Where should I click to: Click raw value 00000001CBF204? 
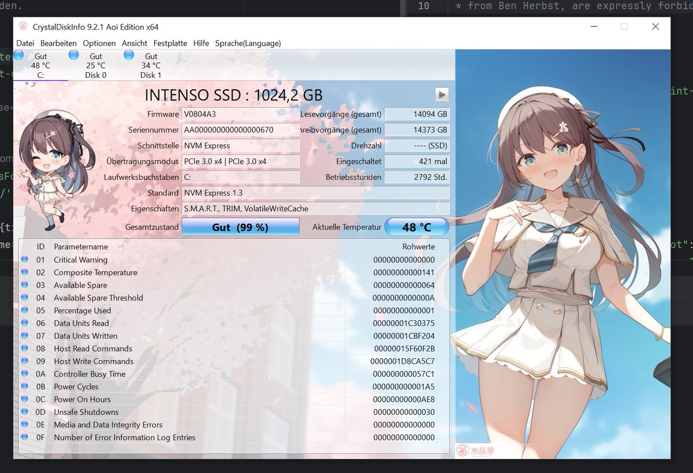[404, 336]
